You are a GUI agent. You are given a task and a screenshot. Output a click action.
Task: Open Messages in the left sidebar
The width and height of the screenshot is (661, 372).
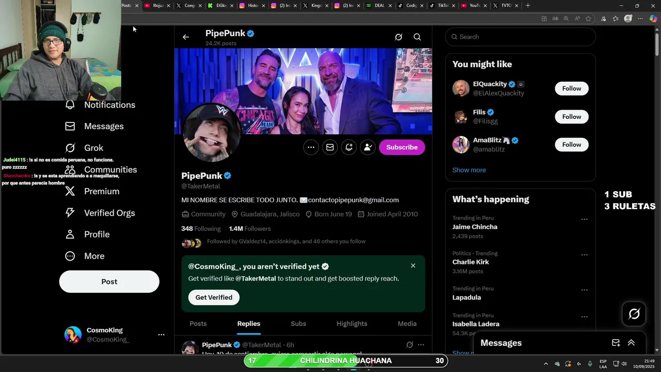pyautogui.click(x=95, y=127)
